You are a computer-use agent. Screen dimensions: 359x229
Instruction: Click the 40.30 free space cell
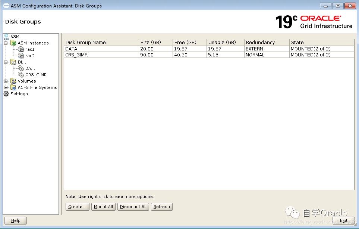(x=190, y=55)
